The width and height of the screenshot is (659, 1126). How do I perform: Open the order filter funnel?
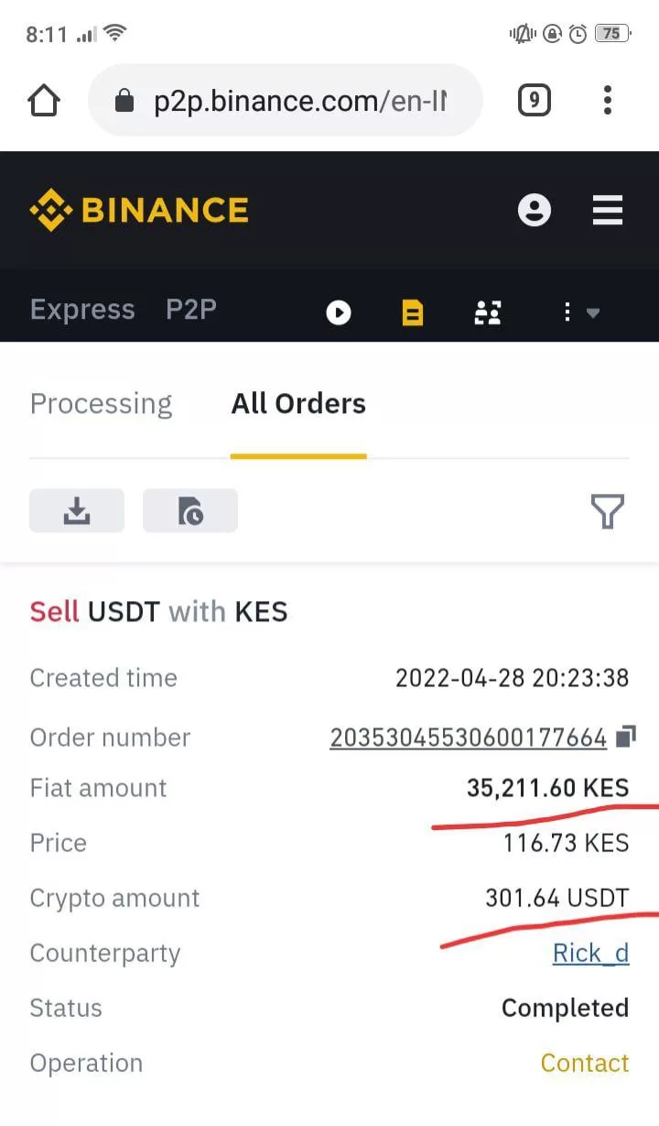pos(607,511)
